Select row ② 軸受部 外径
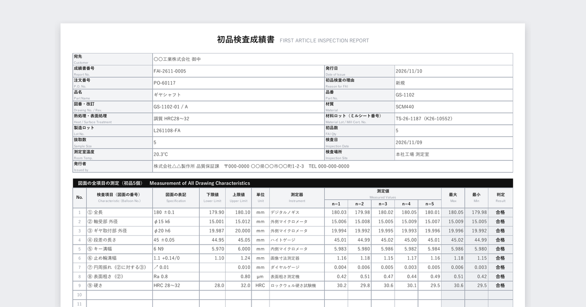Image resolution: width=586 pixels, height=307 pixels. click(119, 222)
